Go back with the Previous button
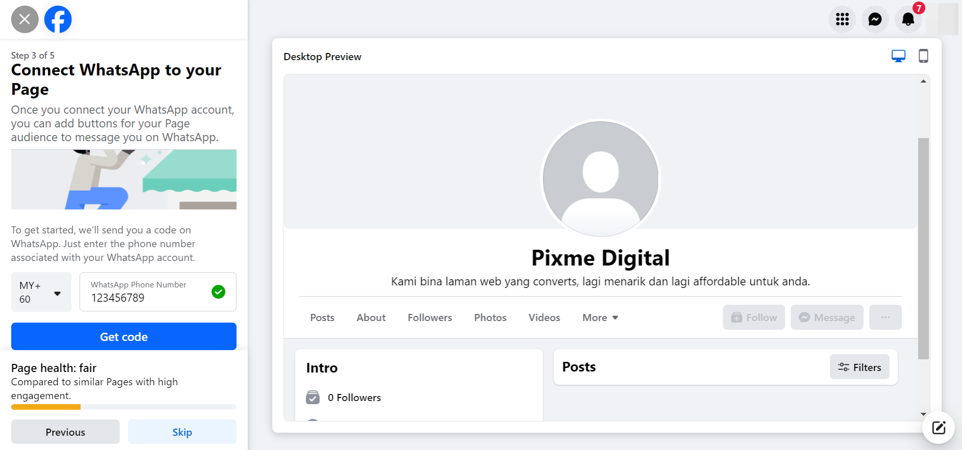 [x=65, y=432]
